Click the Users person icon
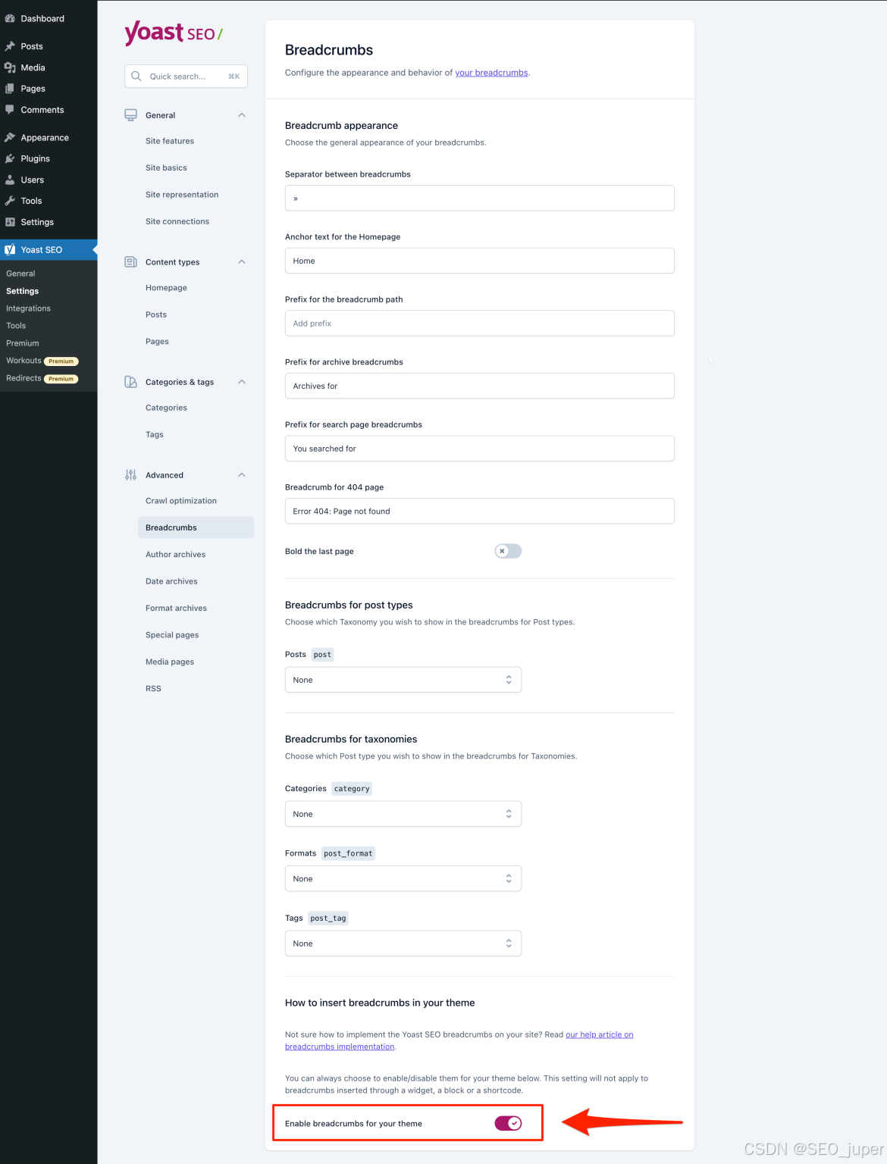The image size is (887, 1164). [x=10, y=180]
